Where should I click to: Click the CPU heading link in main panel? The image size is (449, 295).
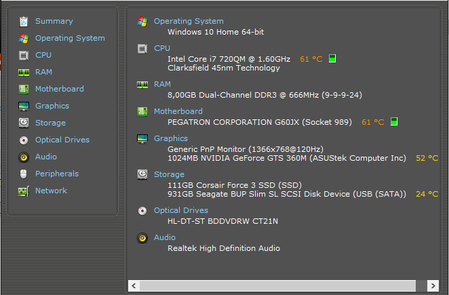(x=162, y=48)
